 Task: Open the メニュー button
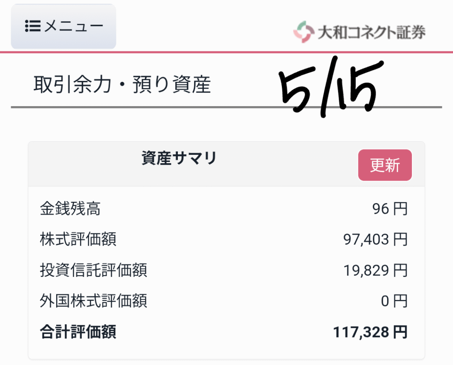click(64, 26)
